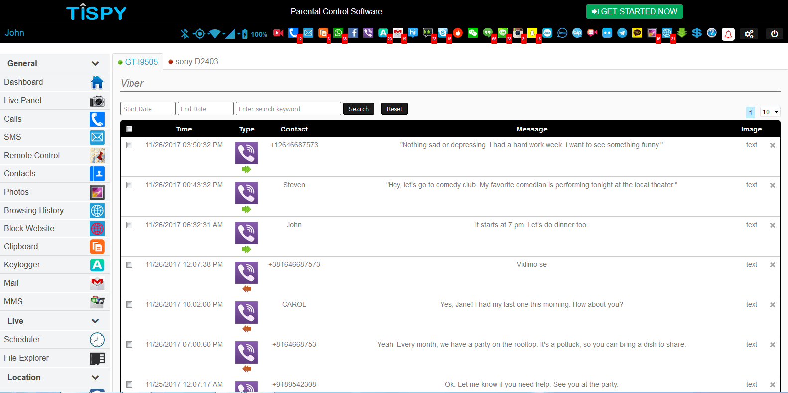788x393 pixels.
Task: Focus the End Date field
Action: pos(206,109)
